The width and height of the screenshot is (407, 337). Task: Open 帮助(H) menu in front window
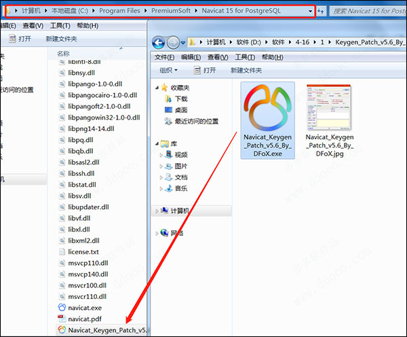pyautogui.click(x=272, y=57)
